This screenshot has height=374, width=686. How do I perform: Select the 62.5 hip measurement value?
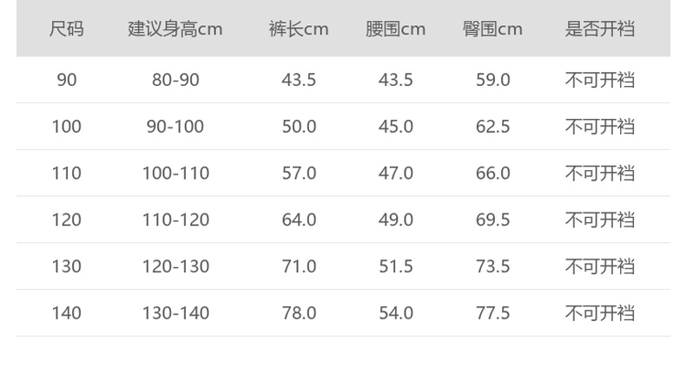click(x=492, y=127)
